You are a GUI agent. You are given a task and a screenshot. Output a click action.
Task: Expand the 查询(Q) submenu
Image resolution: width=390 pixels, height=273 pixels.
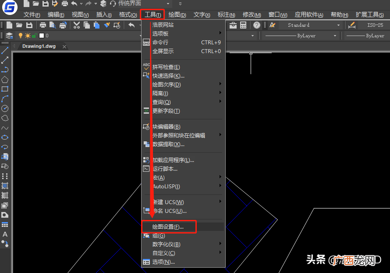point(183,102)
